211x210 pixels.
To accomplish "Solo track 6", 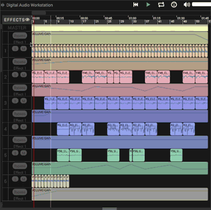I will click(x=15, y=179).
